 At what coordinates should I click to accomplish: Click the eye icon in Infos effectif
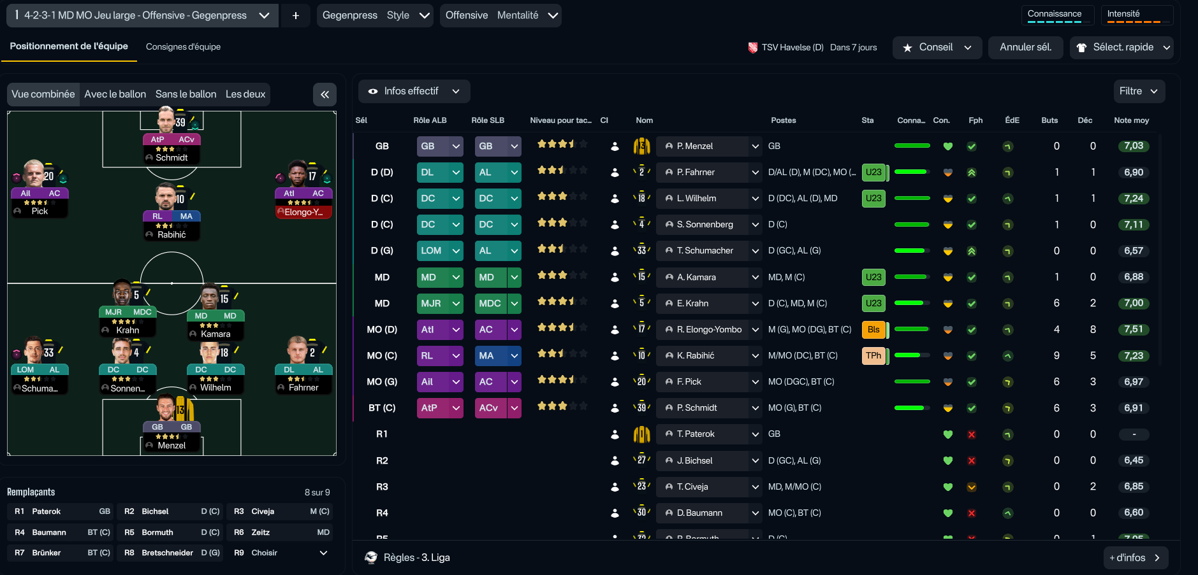click(x=373, y=92)
